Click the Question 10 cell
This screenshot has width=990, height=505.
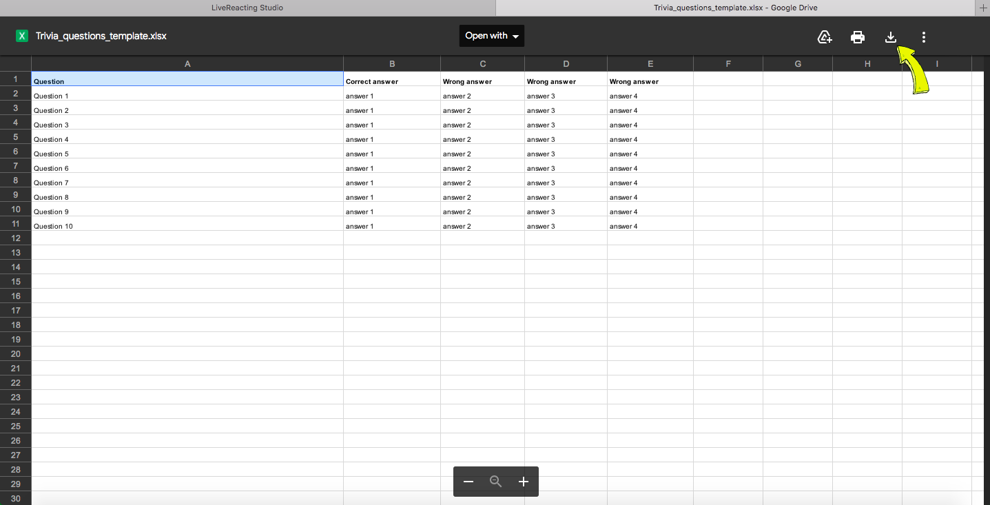tap(187, 224)
